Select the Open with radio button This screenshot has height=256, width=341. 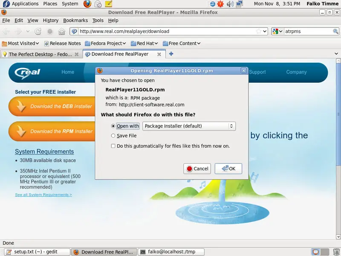[113, 126]
